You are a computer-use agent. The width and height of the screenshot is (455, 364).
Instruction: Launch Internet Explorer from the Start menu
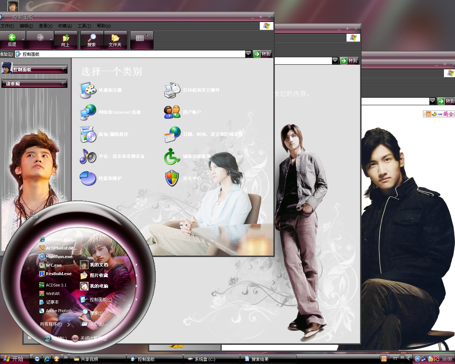click(58, 240)
